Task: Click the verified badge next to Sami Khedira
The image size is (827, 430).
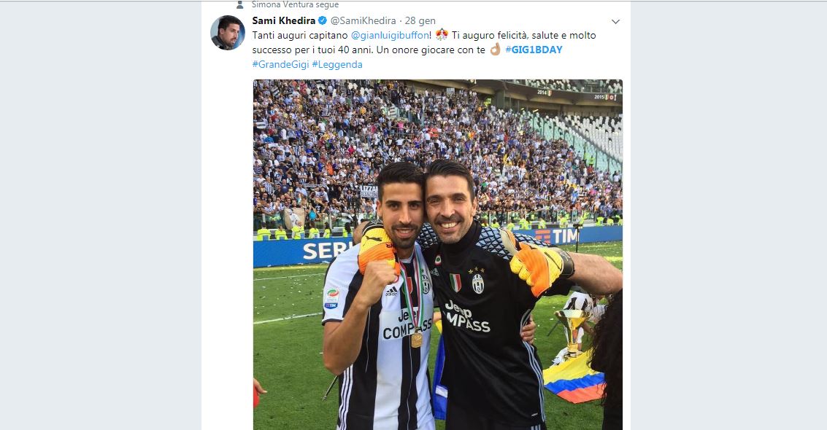Action: (x=322, y=20)
